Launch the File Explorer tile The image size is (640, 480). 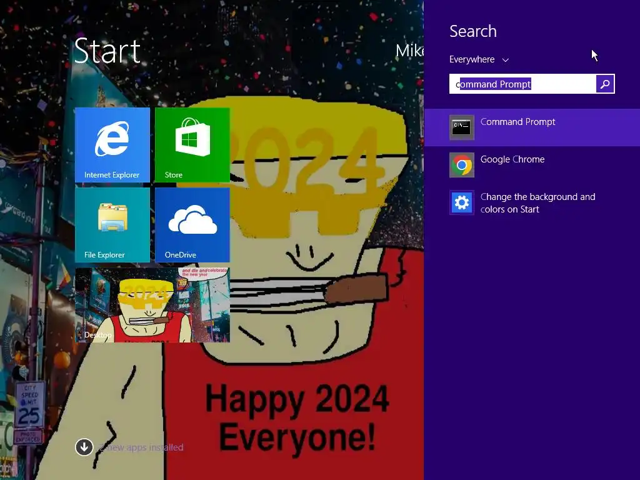[x=112, y=225]
